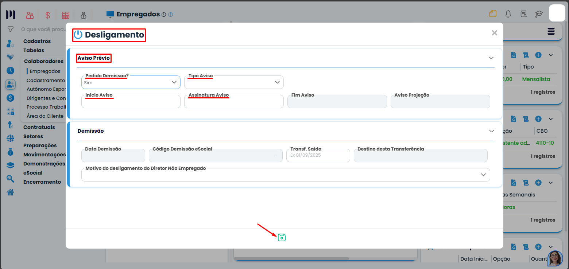Open the Motivo do desligamento do Diretor dropdown

pos(286,175)
